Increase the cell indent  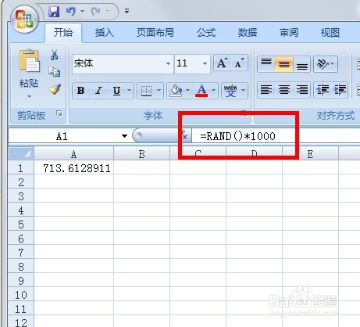340,90
